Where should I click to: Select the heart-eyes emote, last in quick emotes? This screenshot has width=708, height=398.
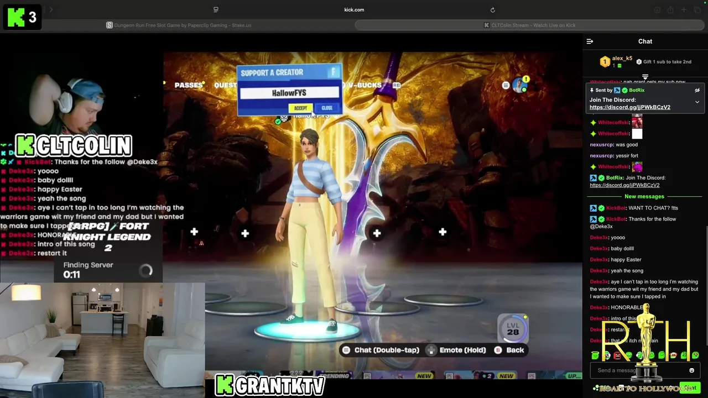click(695, 355)
